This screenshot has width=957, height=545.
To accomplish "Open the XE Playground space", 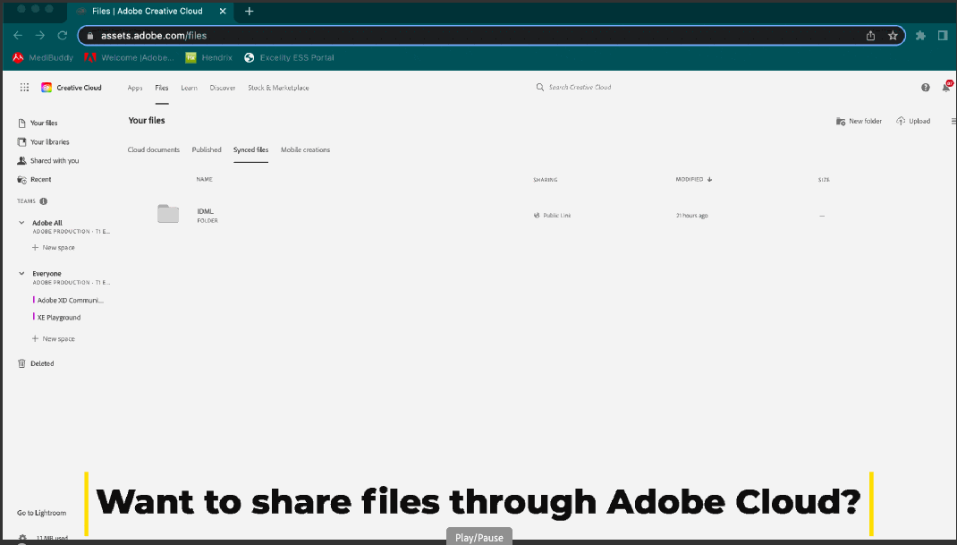I will [57, 317].
